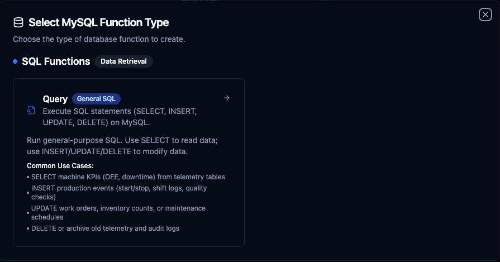Click the database icon in dialog header
This screenshot has width=500, height=262.
click(x=18, y=23)
